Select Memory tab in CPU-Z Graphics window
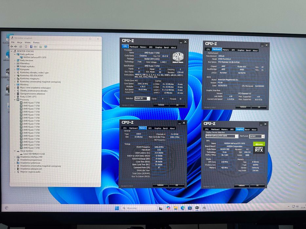Screen dimensions: 306x229 click(x=224, y=129)
